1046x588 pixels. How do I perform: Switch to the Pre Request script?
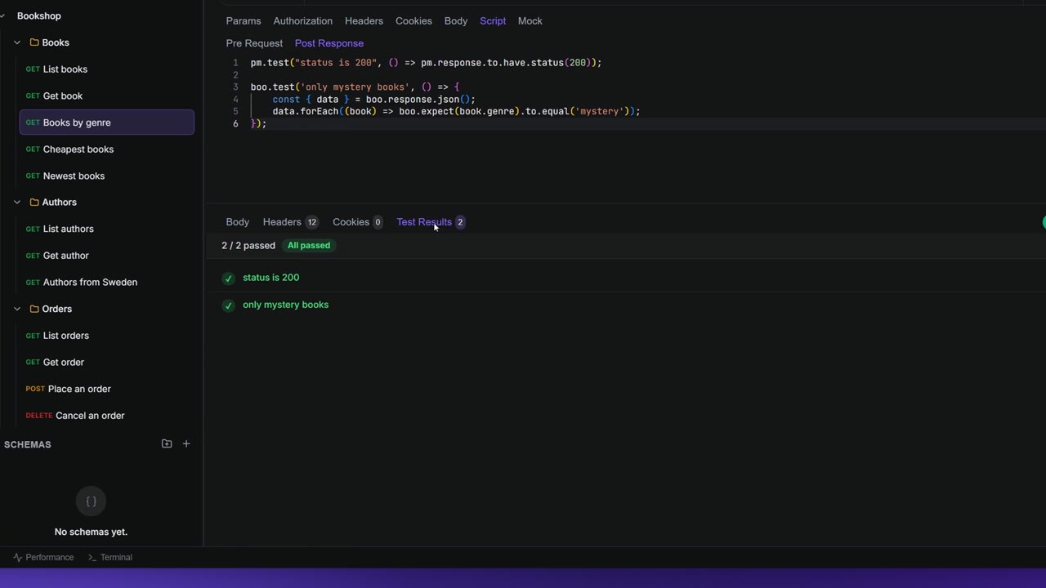click(x=254, y=43)
